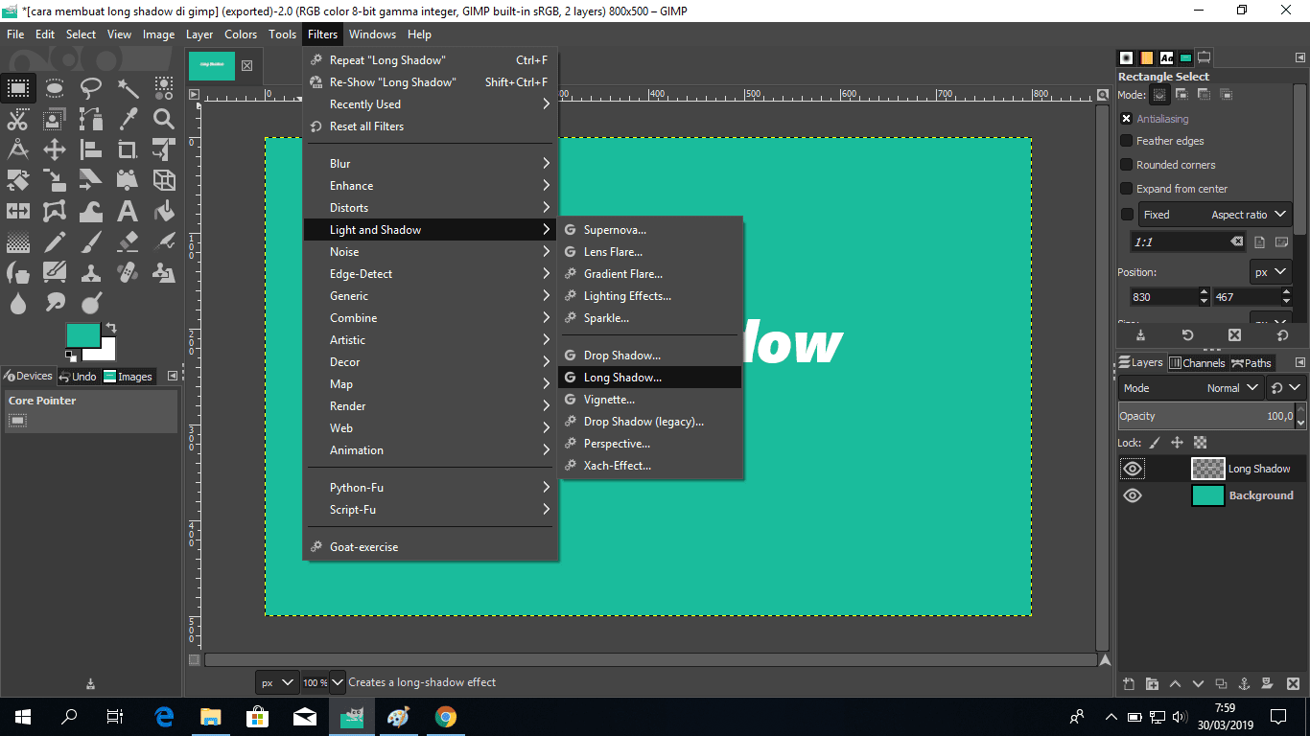Image resolution: width=1310 pixels, height=736 pixels.
Task: Toggle the Antialiasing checkbox
Action: (x=1127, y=119)
